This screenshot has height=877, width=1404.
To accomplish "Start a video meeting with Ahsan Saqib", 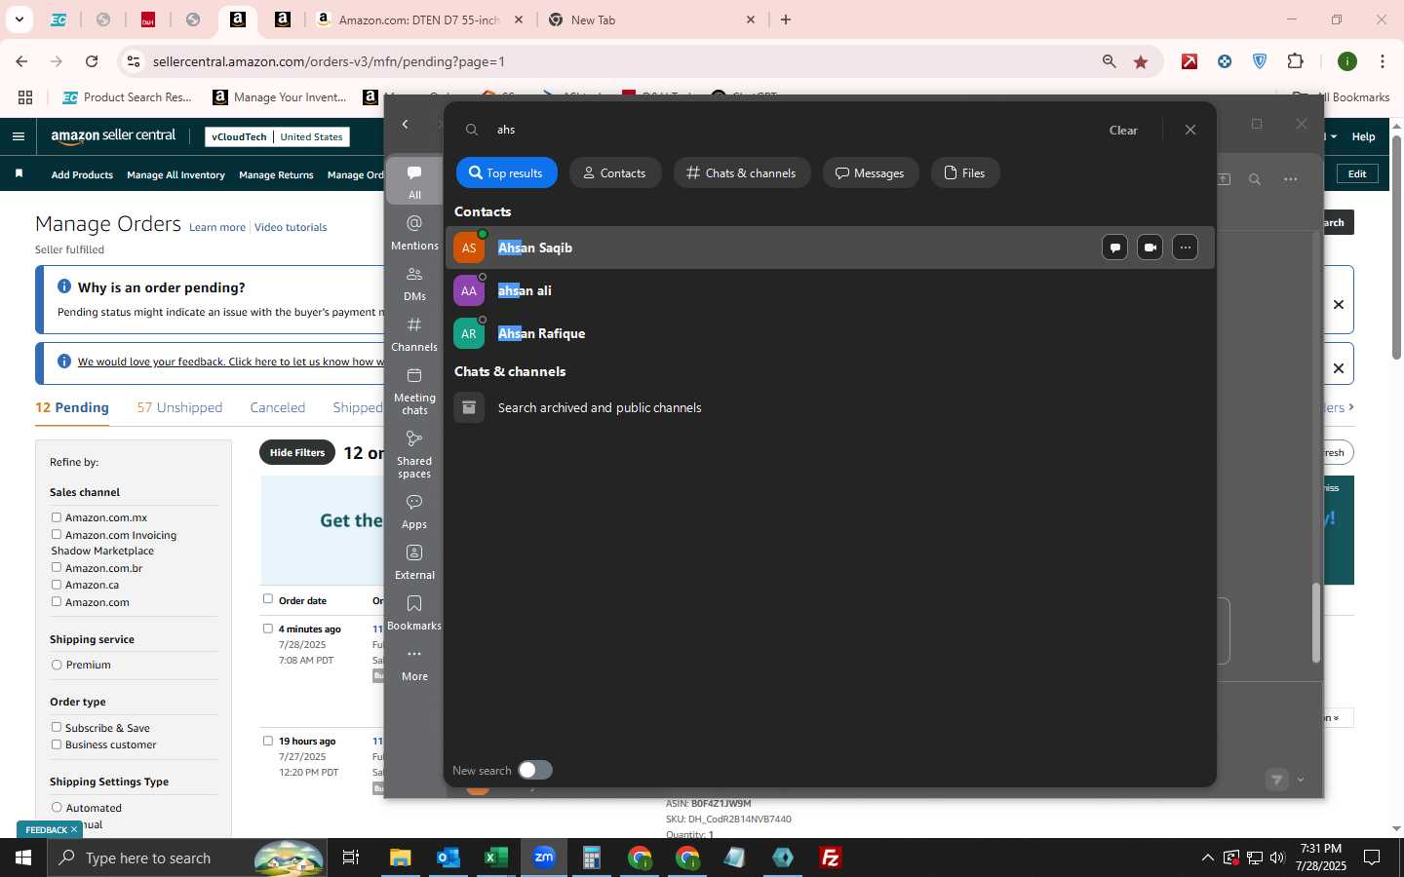I will [x=1150, y=248].
